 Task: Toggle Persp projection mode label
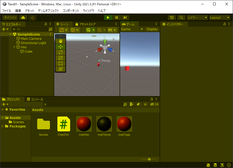tap(104, 61)
